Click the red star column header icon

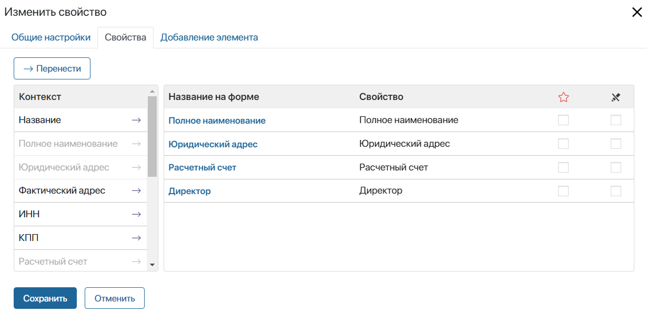563,97
